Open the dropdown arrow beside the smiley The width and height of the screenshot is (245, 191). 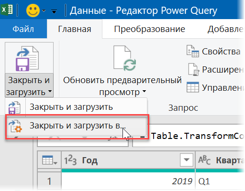click(x=44, y=11)
